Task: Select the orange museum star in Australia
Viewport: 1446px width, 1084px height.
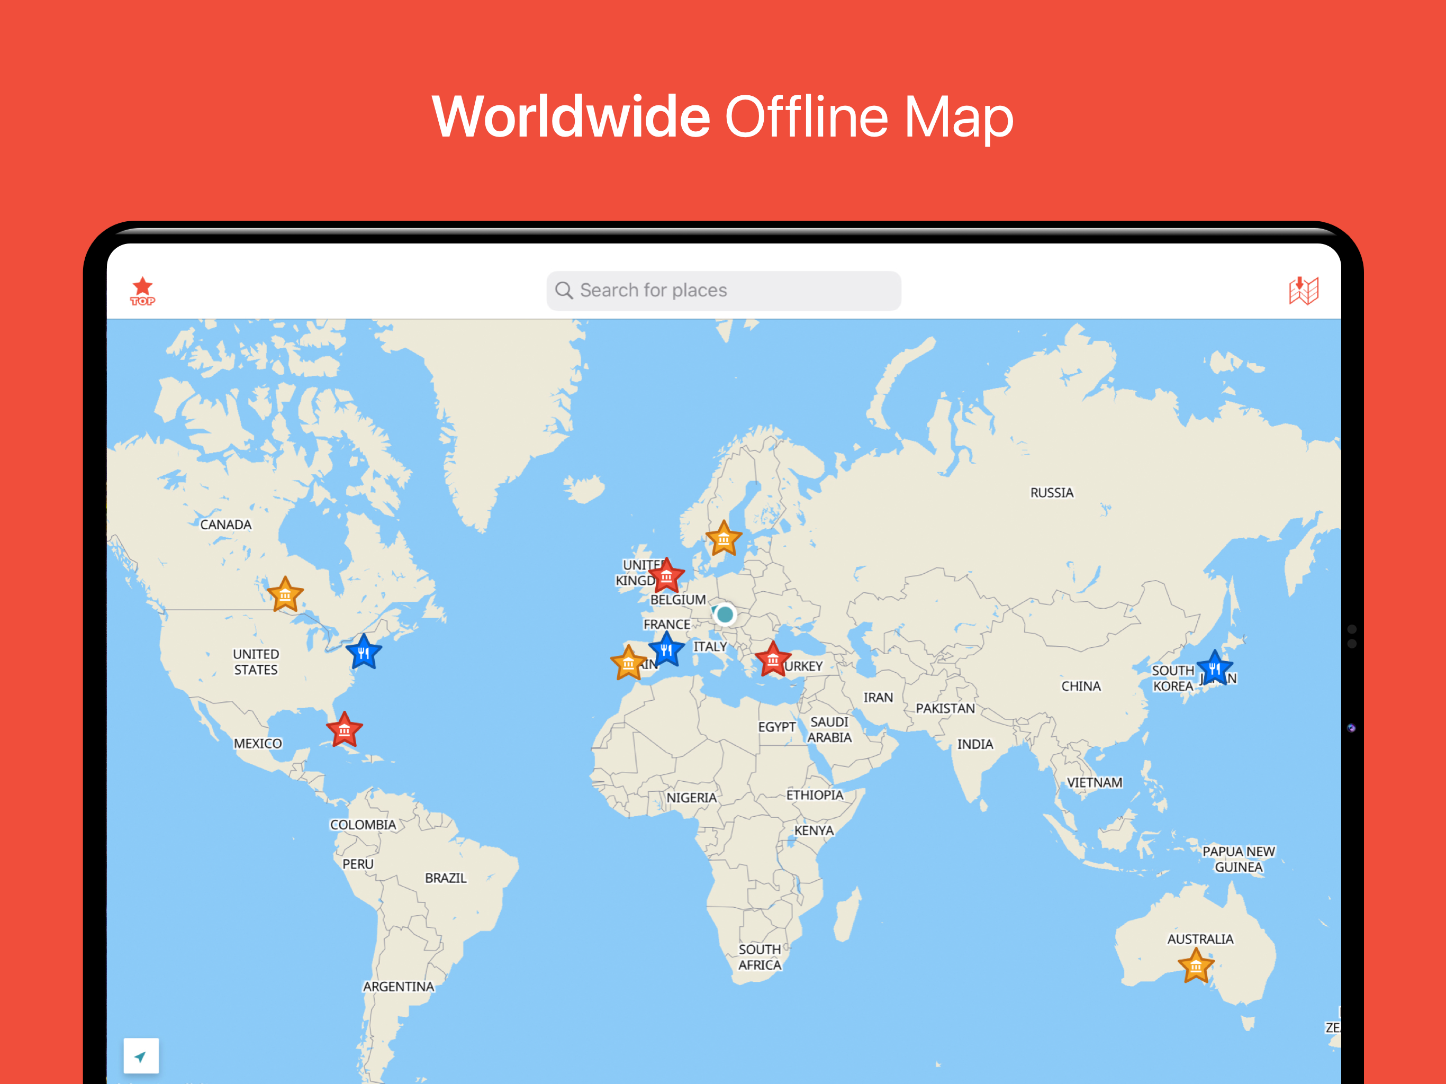Action: (x=1196, y=964)
